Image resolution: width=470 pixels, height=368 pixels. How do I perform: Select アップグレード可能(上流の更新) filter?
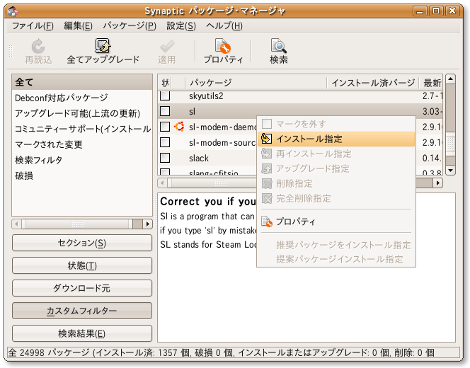point(82,113)
